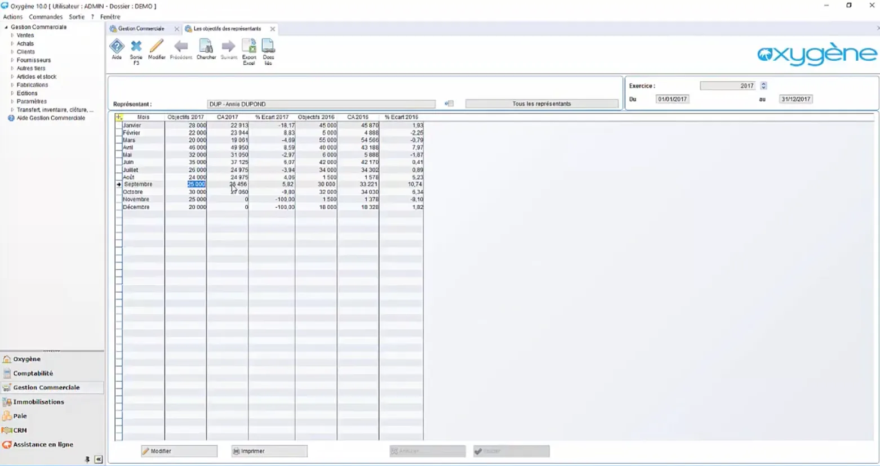Expand the Achats tree node
Screen dimensions: 880x466
tap(12, 43)
